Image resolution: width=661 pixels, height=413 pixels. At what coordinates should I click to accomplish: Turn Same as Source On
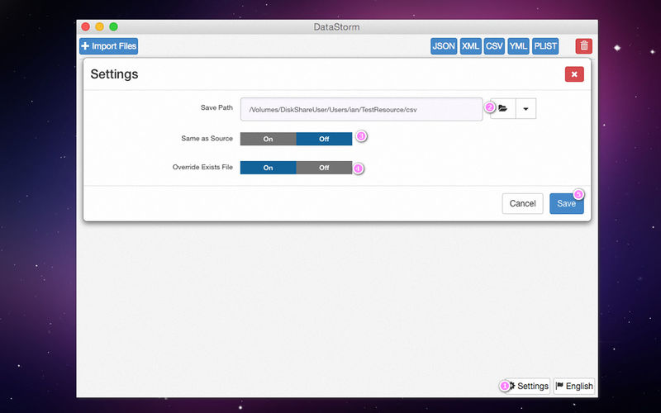[268, 139]
